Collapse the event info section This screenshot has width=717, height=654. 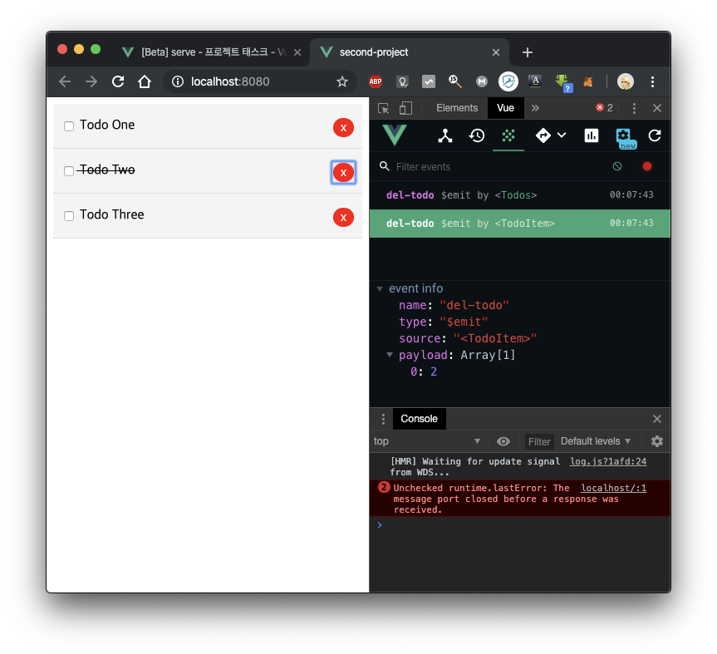click(x=380, y=288)
